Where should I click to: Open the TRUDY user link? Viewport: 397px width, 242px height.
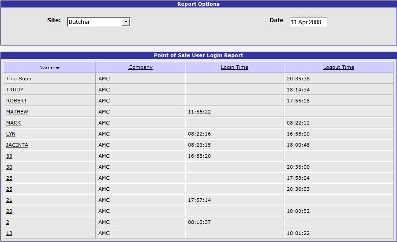15,90
